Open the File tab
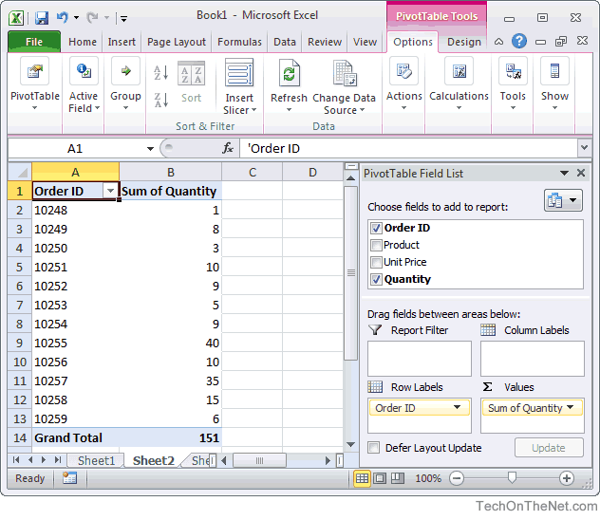 [34, 42]
